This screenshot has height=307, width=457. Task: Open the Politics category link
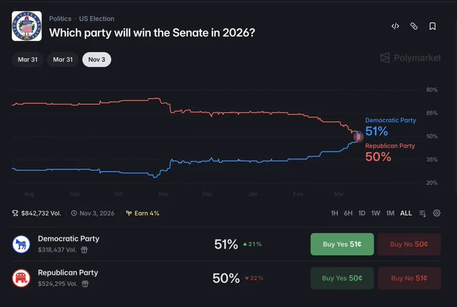coord(60,19)
